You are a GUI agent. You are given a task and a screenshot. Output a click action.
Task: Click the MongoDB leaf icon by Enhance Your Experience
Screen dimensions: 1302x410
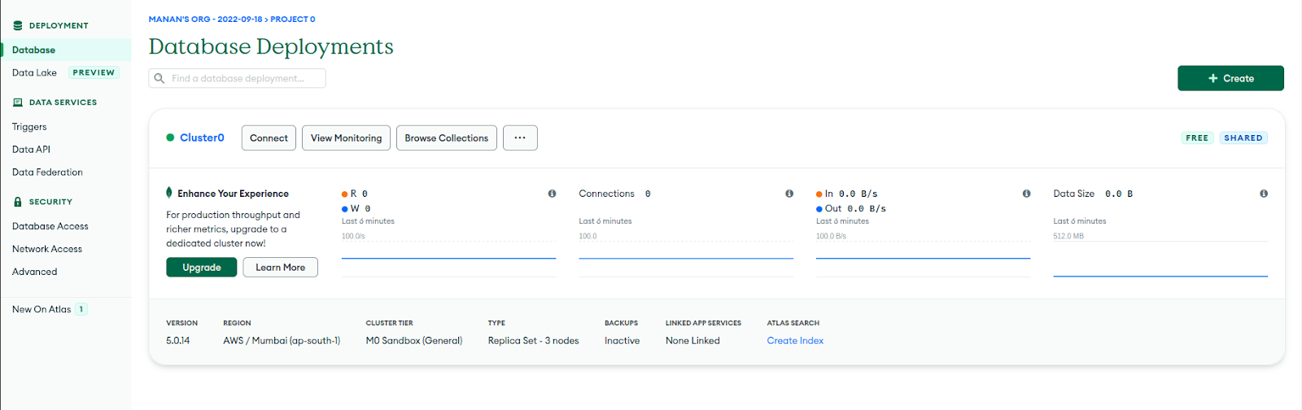tap(169, 193)
